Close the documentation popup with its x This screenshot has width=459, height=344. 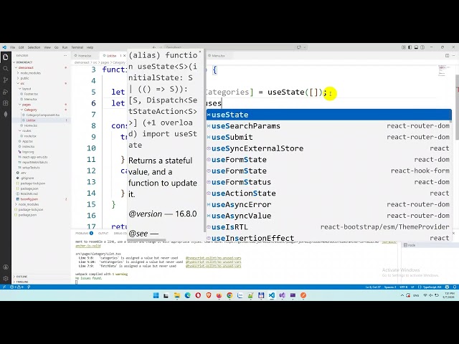pos(200,52)
